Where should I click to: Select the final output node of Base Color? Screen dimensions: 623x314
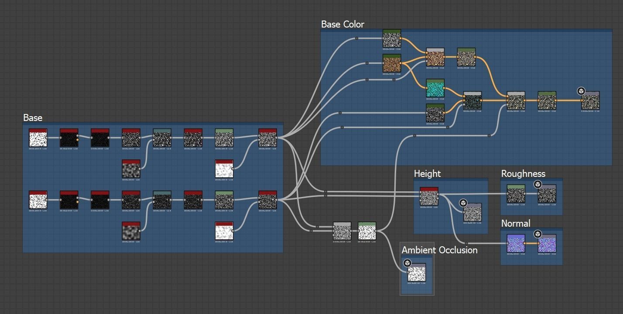[591, 100]
